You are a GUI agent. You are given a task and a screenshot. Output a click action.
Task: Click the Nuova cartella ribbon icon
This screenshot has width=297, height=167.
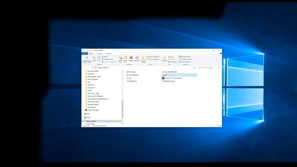143,58
